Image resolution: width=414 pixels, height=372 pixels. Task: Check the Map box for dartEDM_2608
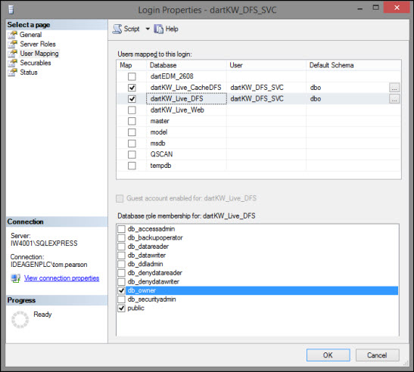(x=132, y=76)
